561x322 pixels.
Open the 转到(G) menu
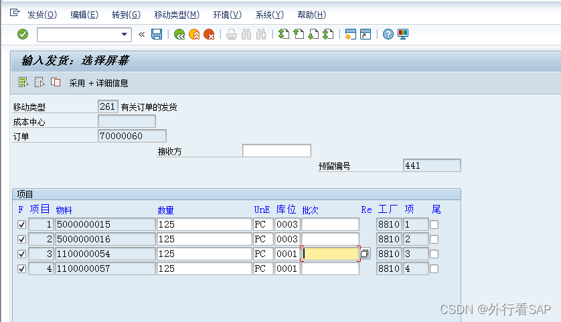[x=127, y=15]
